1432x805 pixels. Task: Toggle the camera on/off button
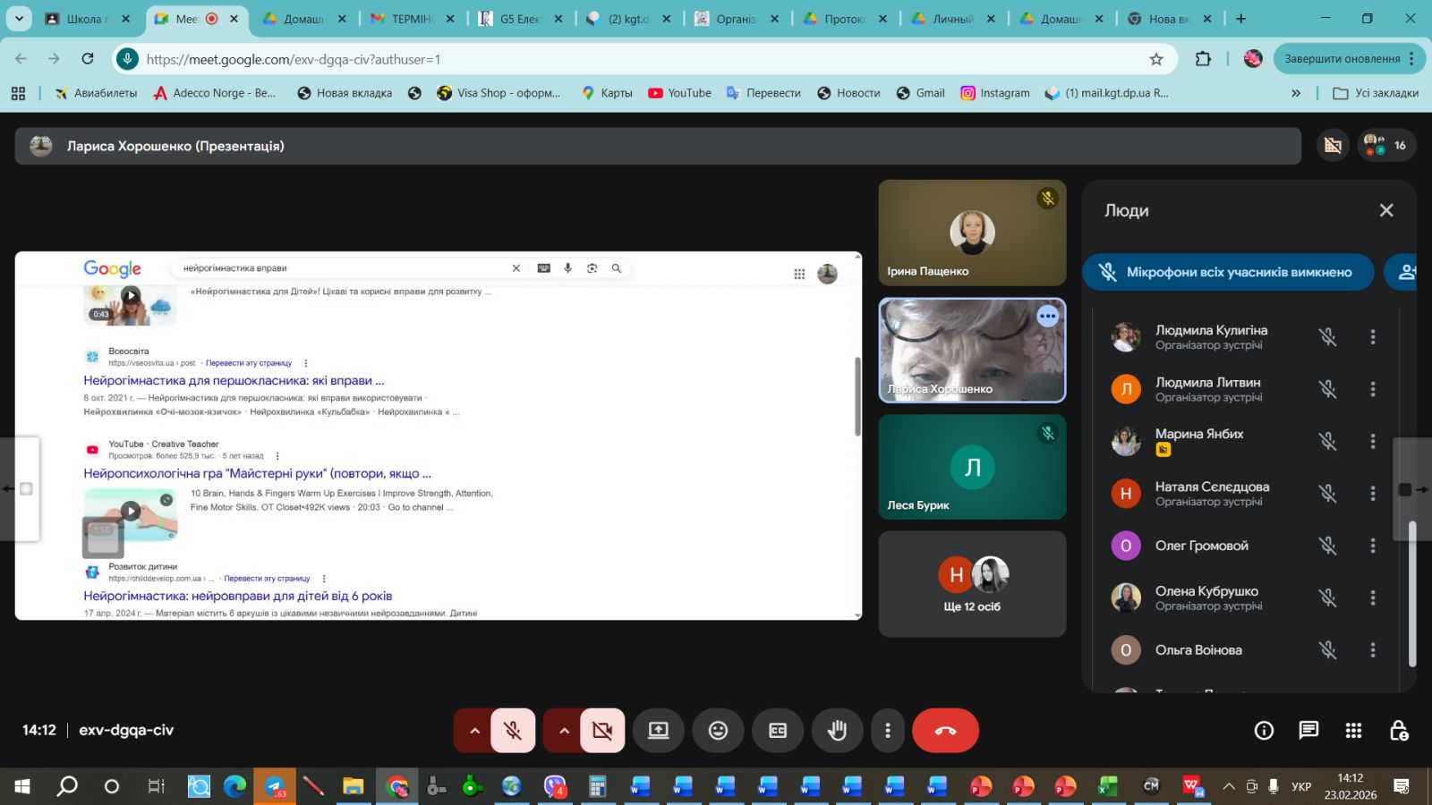(x=602, y=731)
